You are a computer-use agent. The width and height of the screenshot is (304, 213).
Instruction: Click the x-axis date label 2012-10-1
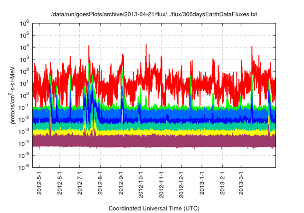pyautogui.click(x=141, y=184)
